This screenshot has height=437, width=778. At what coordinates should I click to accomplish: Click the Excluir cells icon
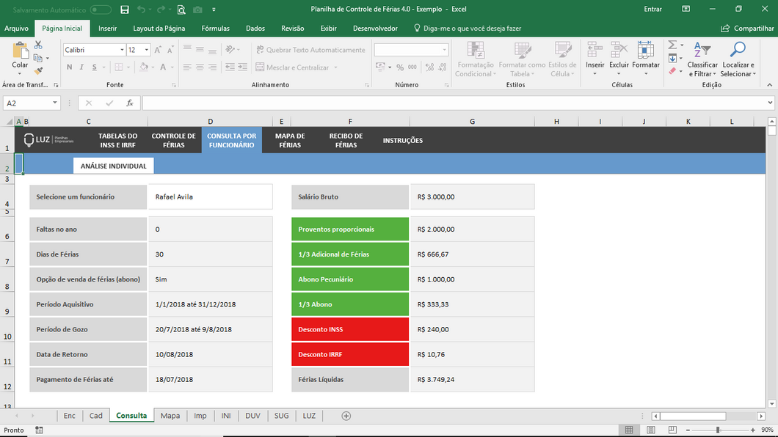pos(619,51)
